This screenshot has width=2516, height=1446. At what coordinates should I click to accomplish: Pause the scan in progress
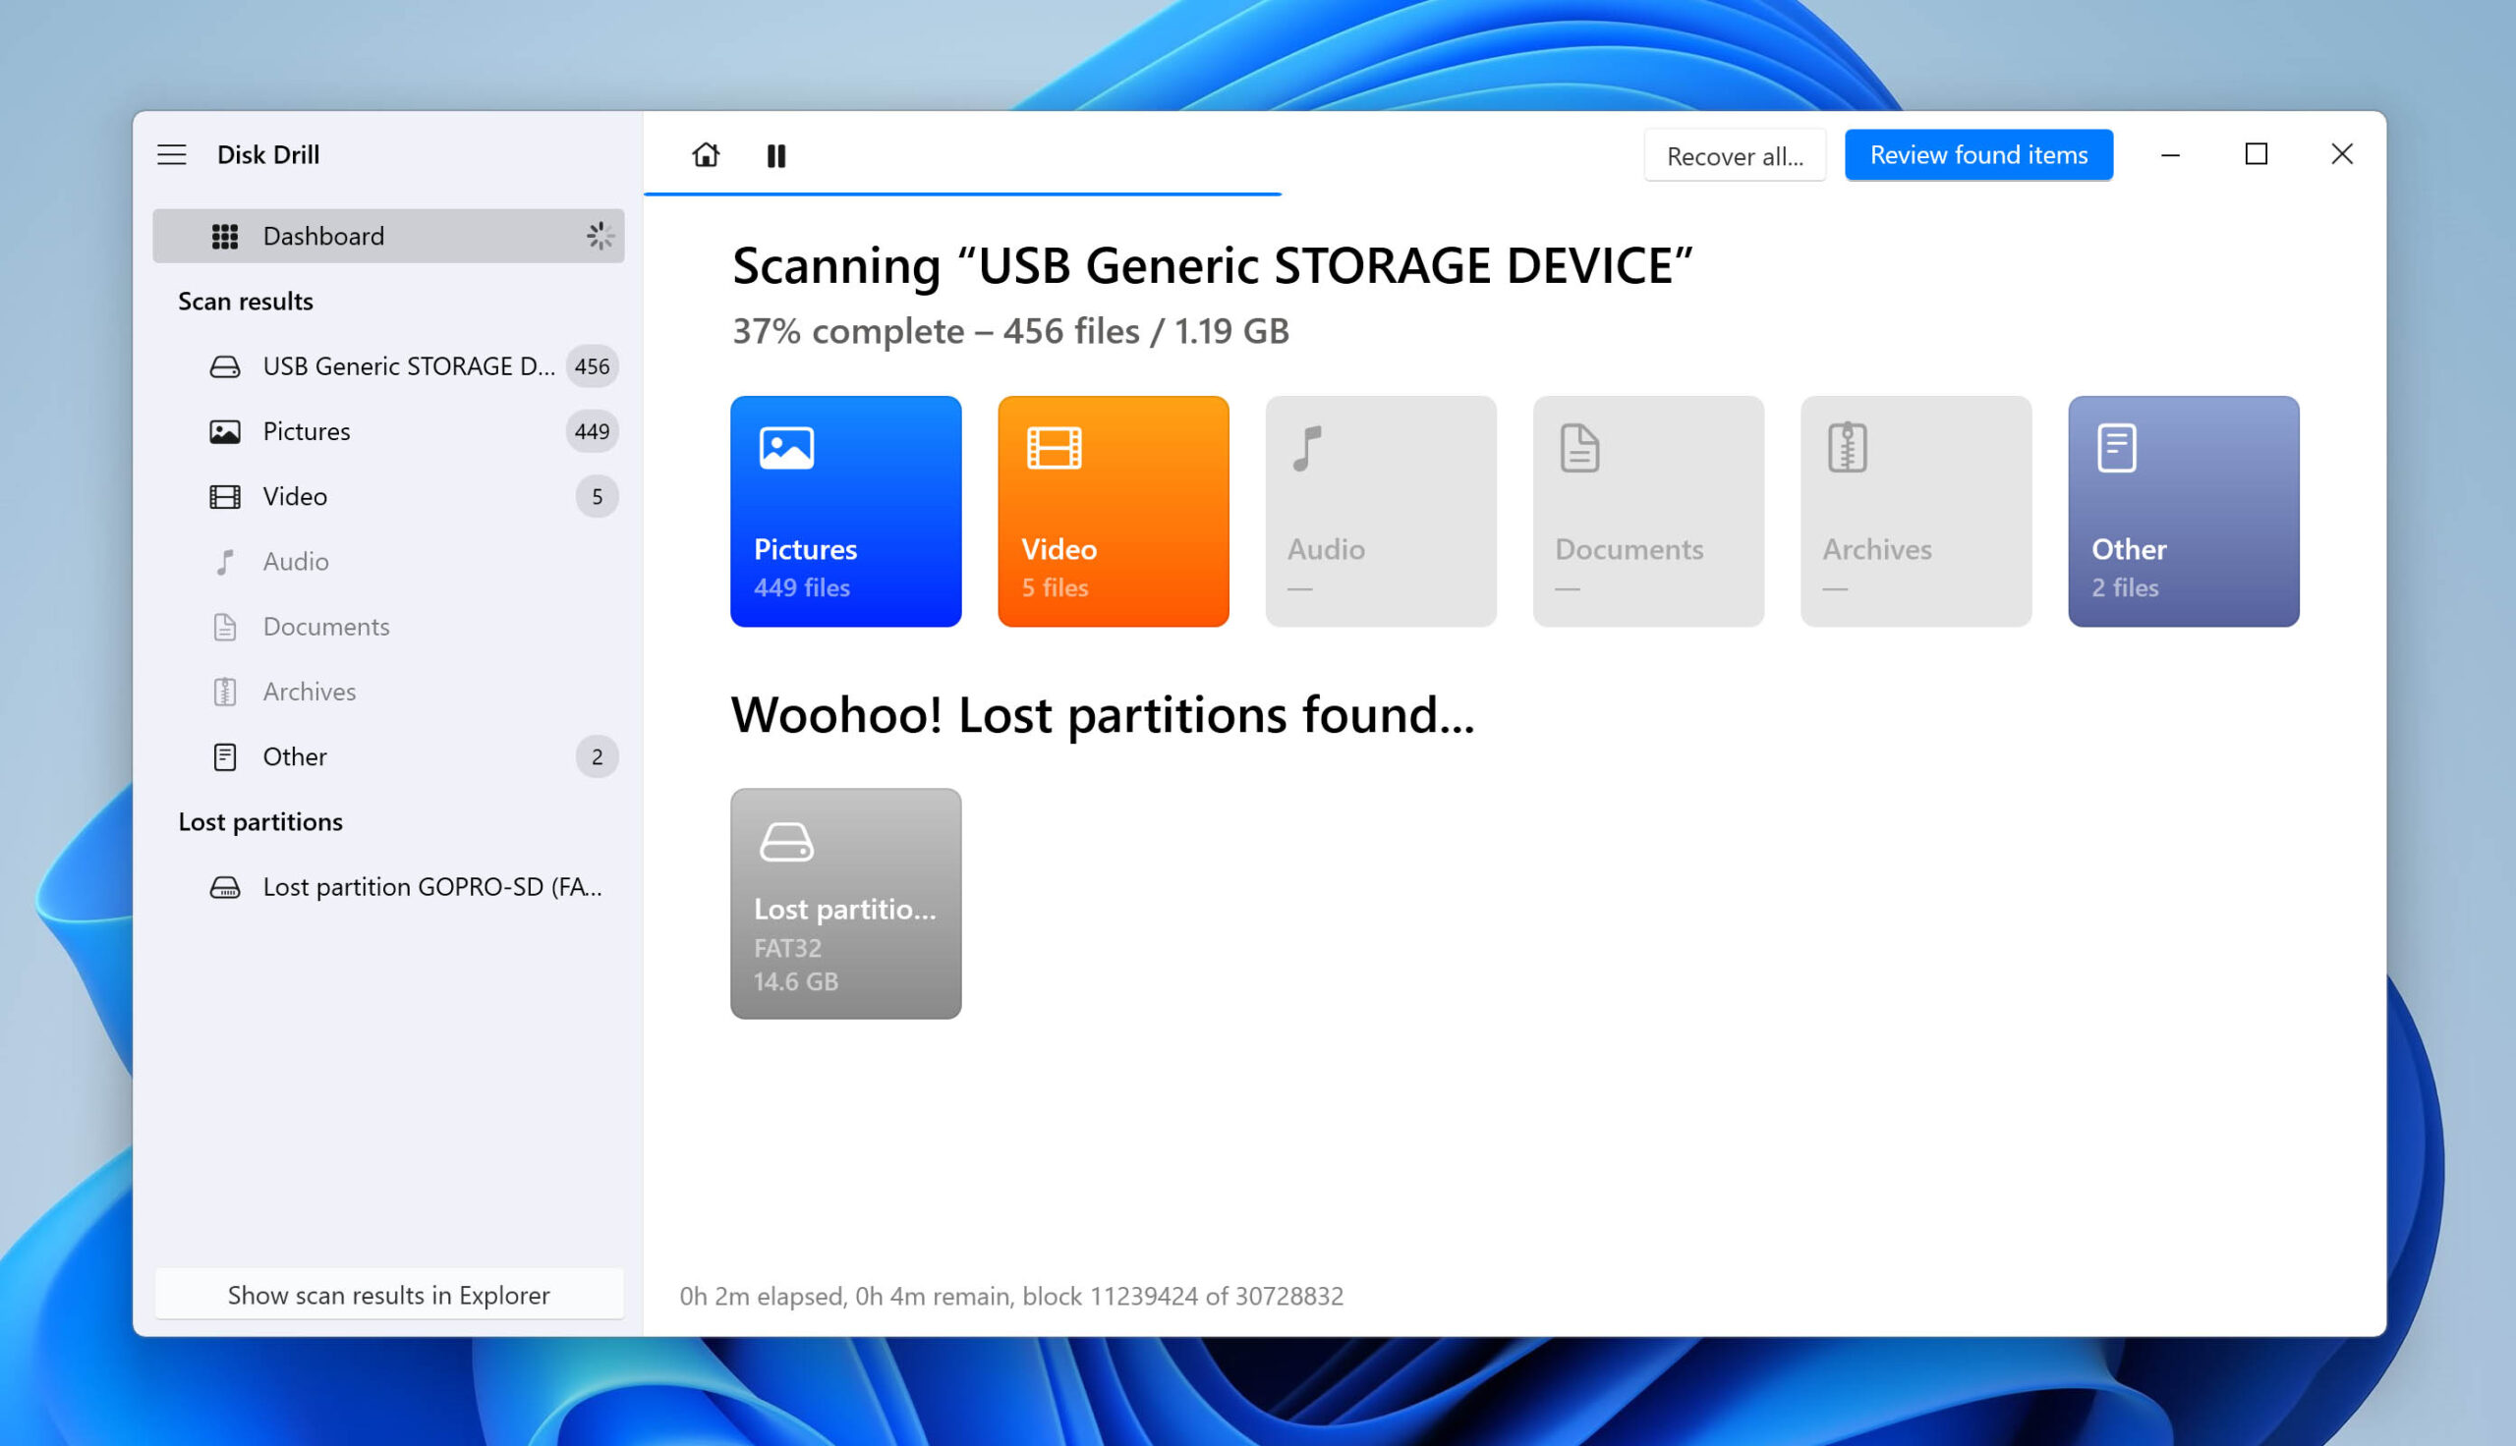[x=776, y=156]
